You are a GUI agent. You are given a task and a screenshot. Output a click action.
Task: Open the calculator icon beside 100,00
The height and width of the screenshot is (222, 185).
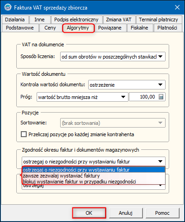[x=161, y=97]
